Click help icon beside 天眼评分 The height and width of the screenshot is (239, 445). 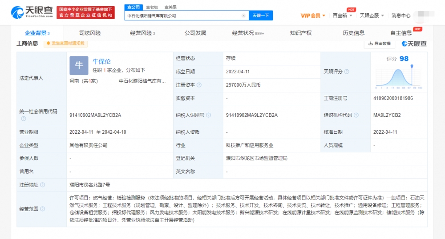coord(347,72)
